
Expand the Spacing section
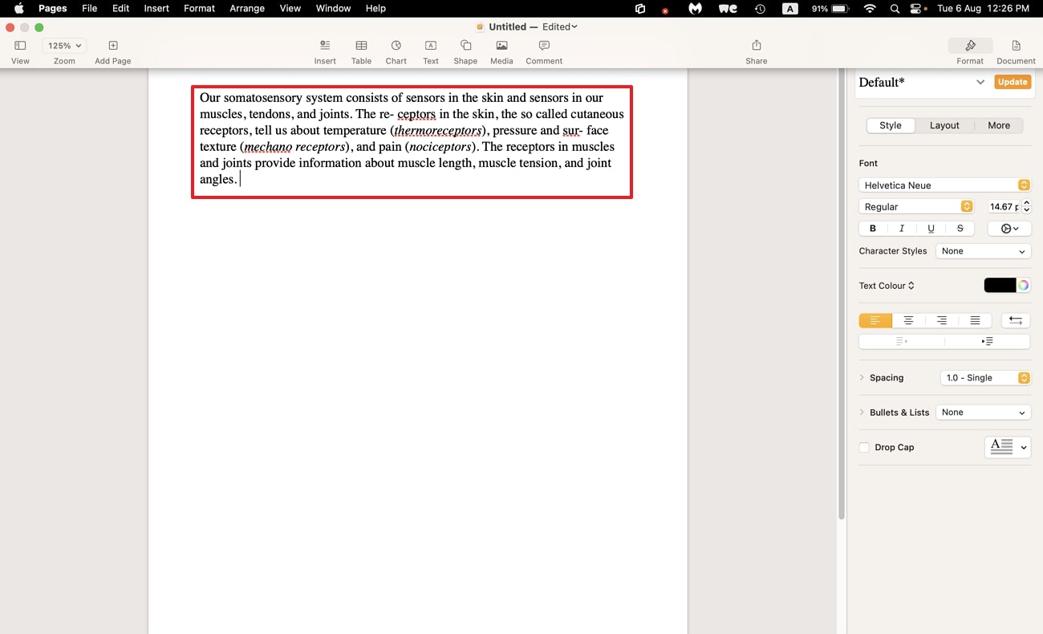pyautogui.click(x=862, y=378)
